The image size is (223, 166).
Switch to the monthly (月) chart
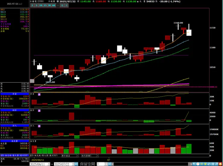66,5
